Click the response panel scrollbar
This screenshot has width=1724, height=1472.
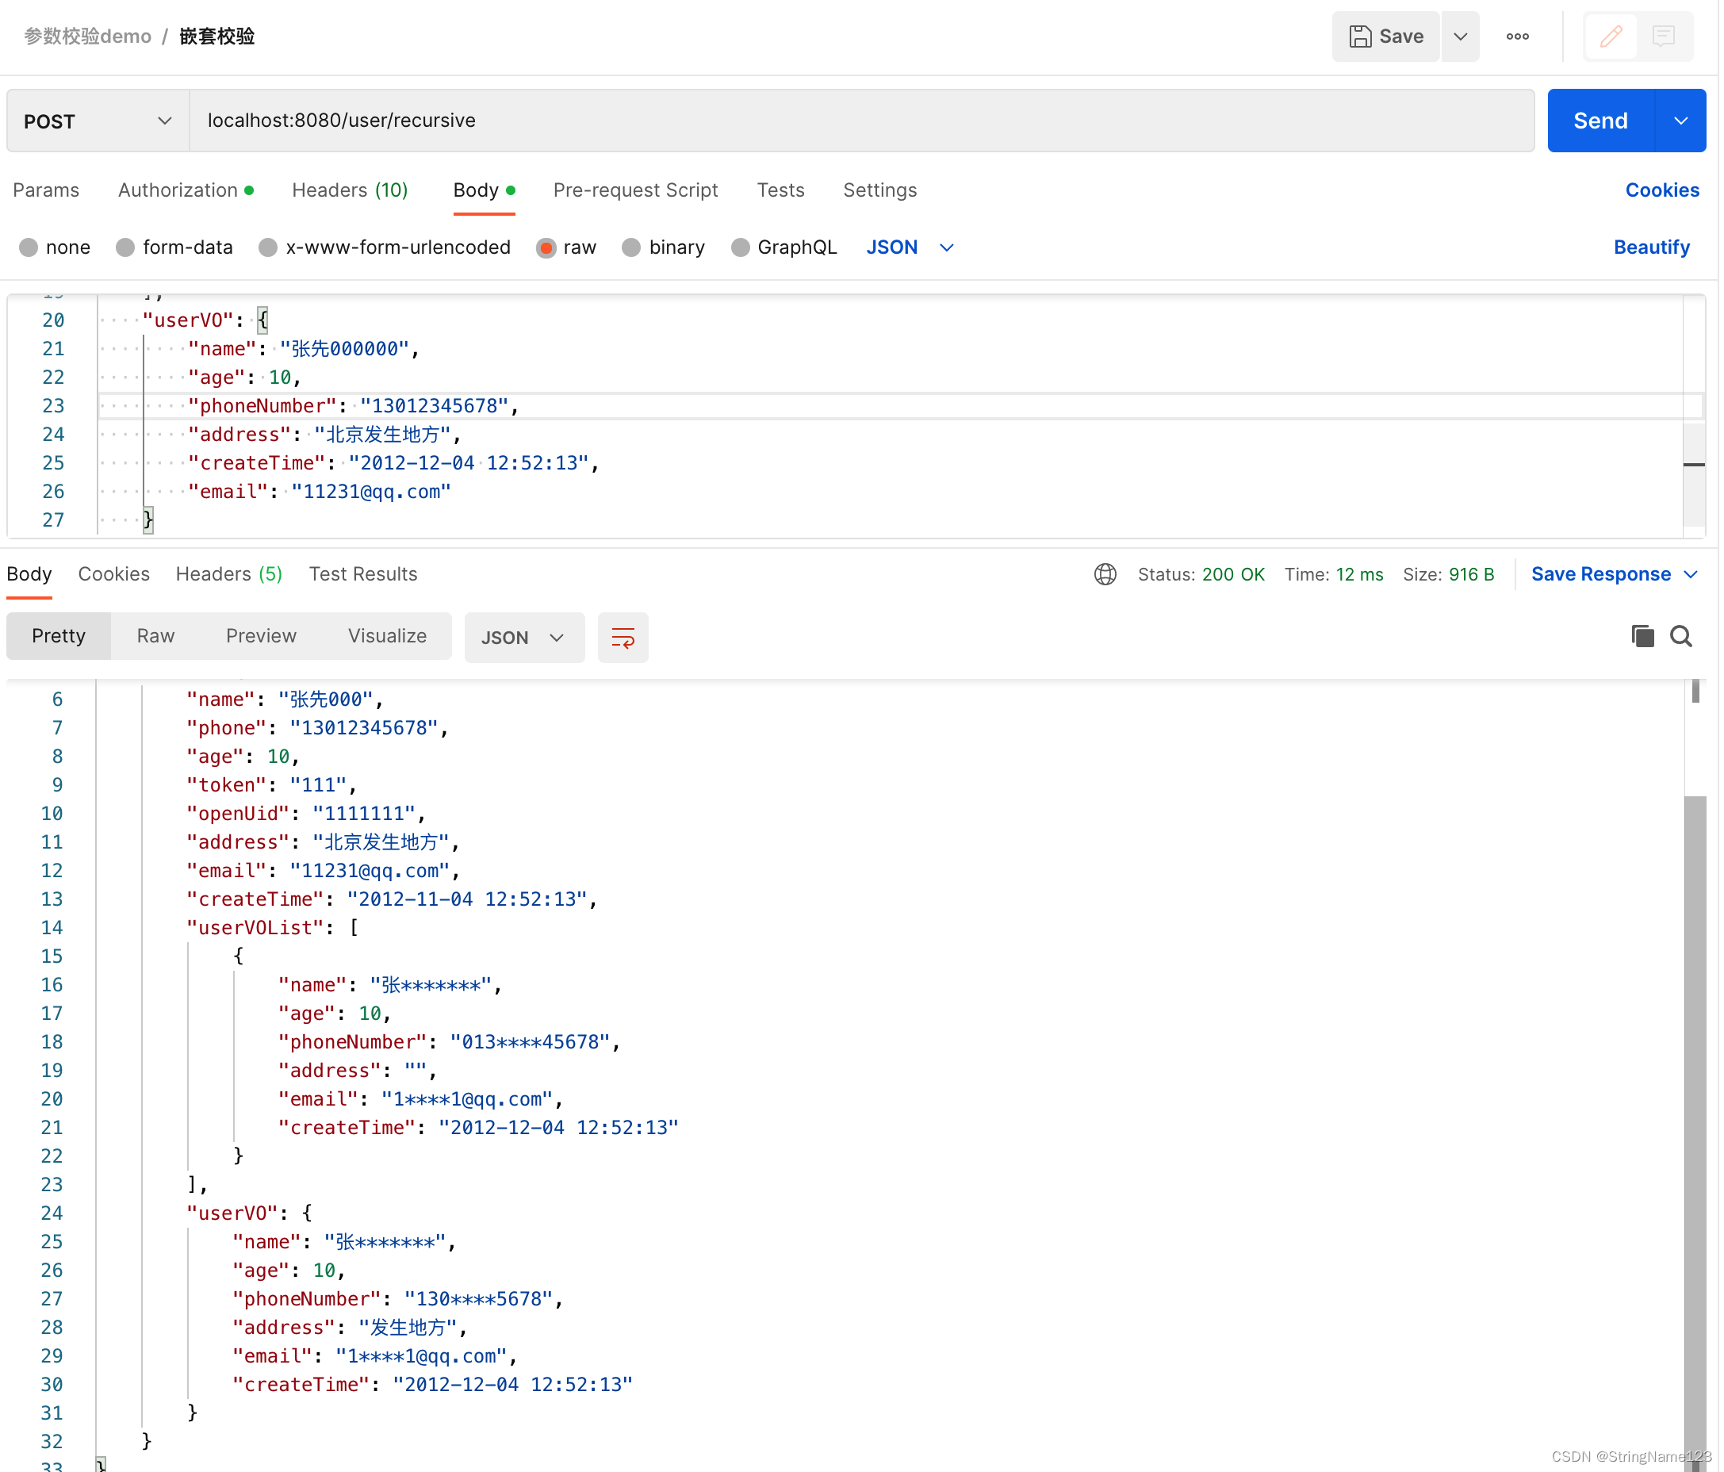pos(1695,1082)
